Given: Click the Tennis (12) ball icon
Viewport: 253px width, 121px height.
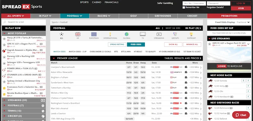Looking at the screenshot, I should click(x=43, y=111).
